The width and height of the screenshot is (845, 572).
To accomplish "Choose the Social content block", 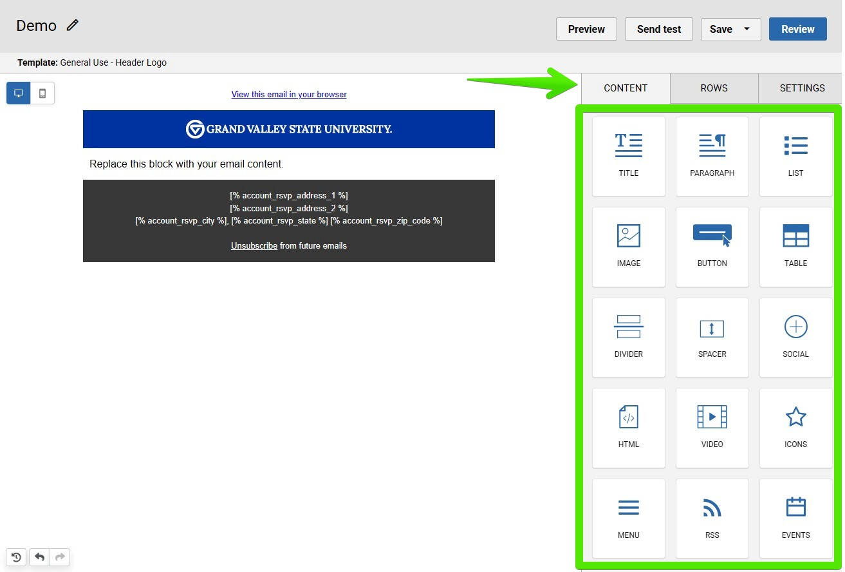I will [795, 337].
